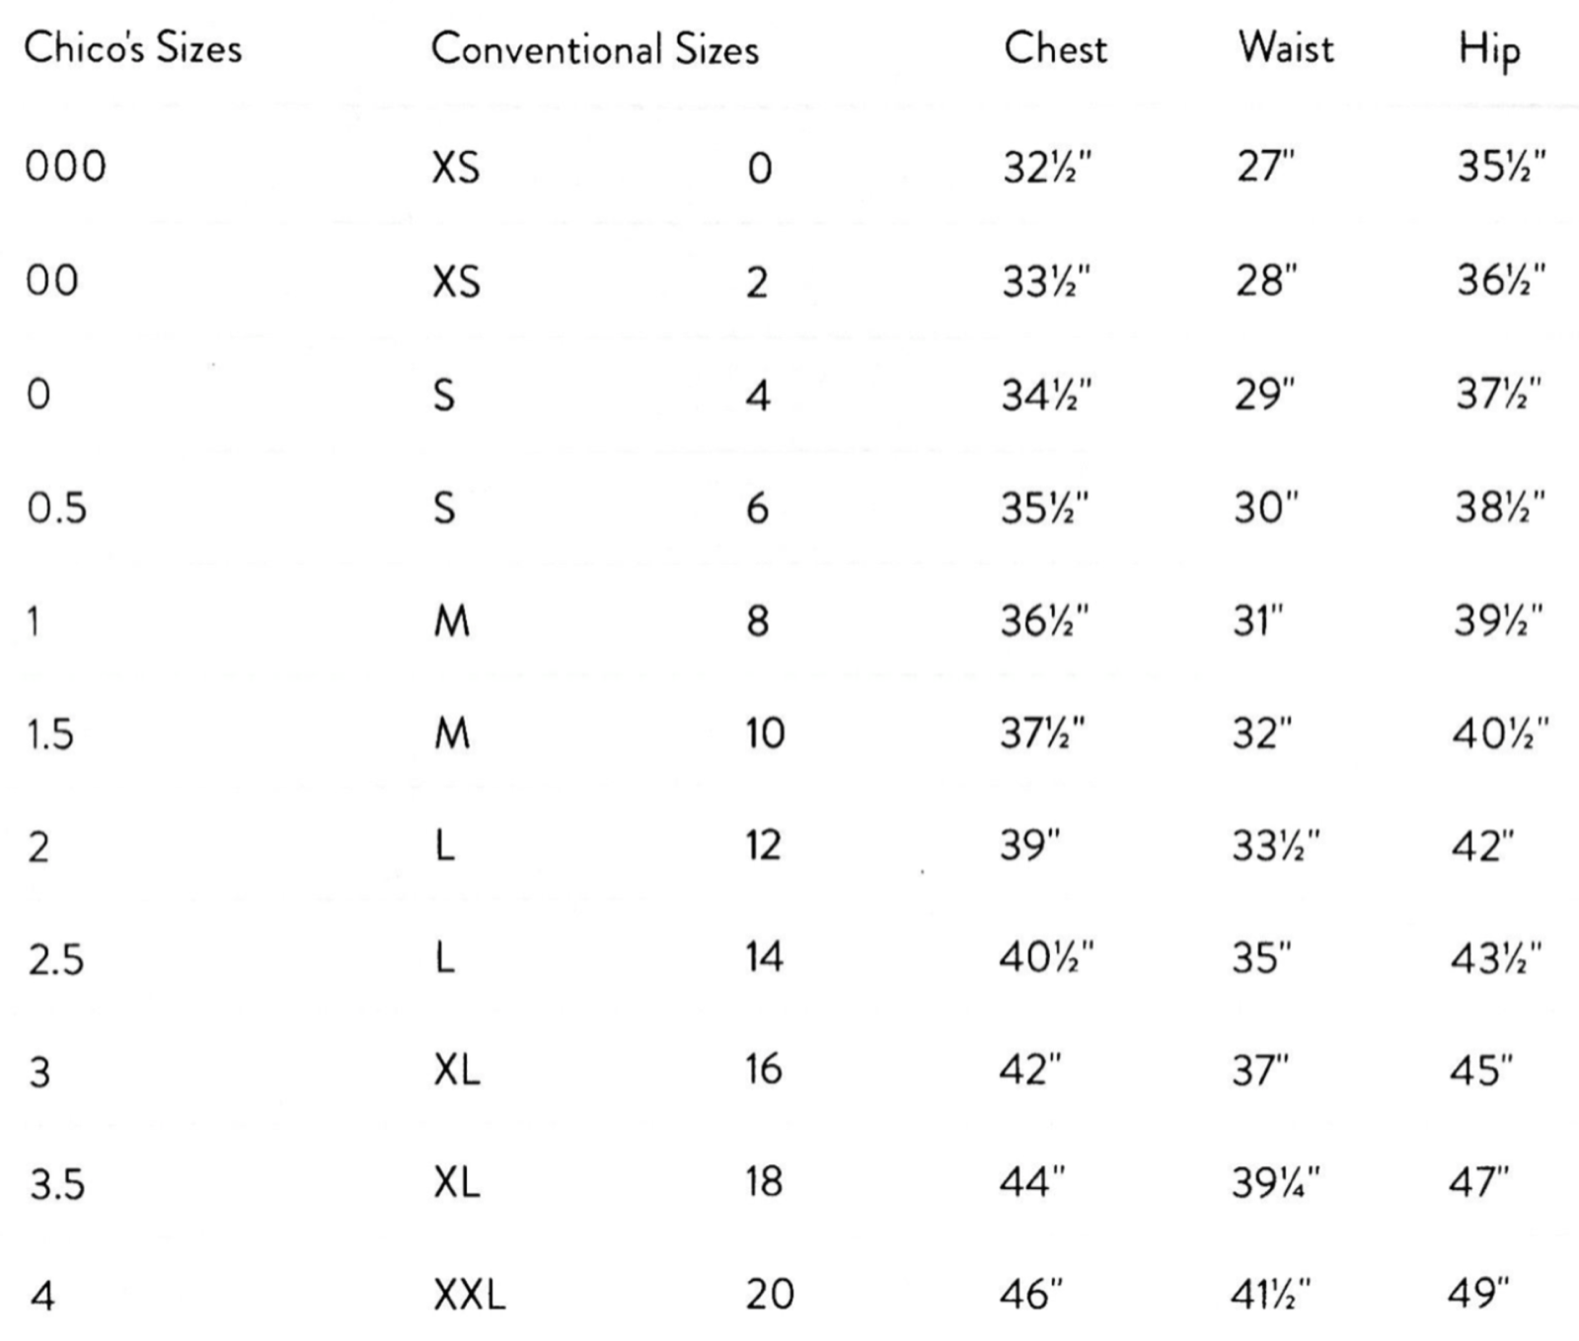1579x1341 pixels.
Task: Select Chico's size 0.5 cell
Action: [x=56, y=508]
